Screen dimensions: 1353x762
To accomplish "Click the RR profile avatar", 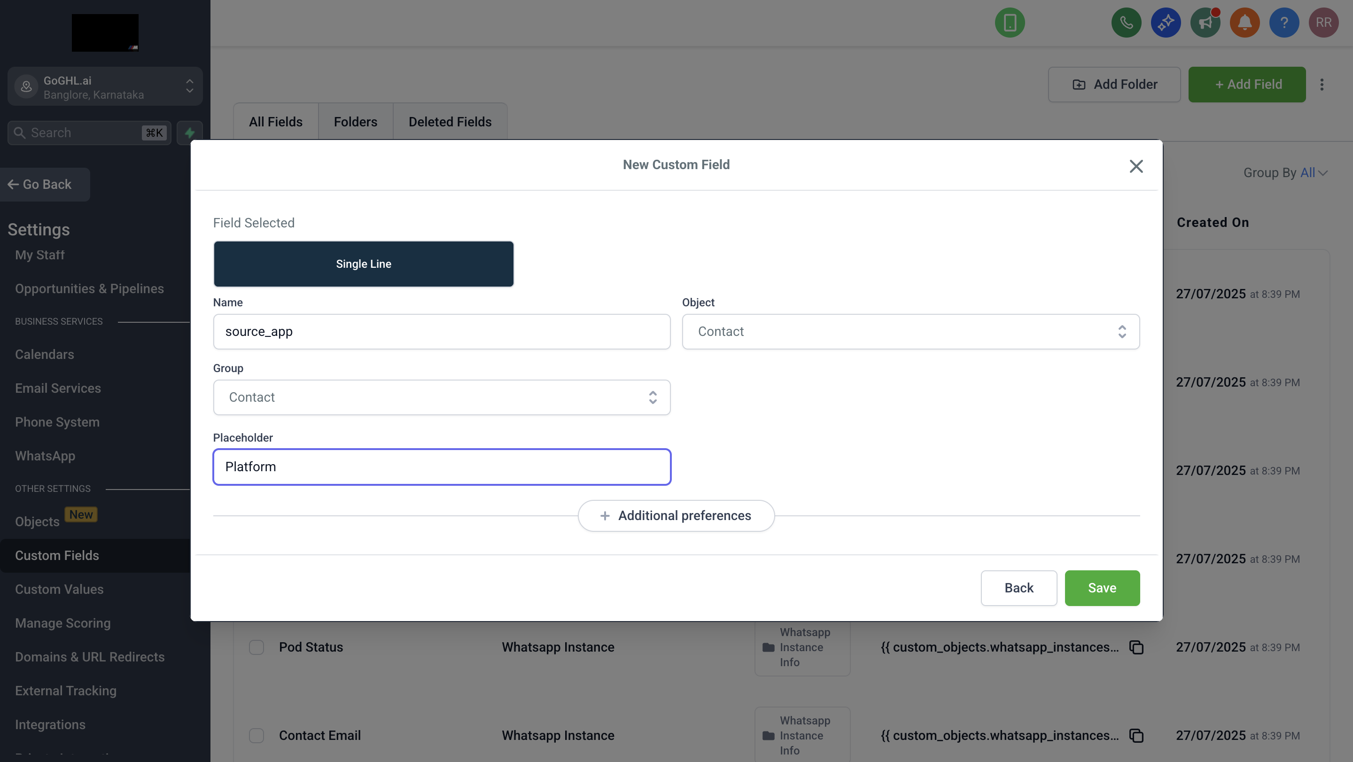I will 1323,23.
